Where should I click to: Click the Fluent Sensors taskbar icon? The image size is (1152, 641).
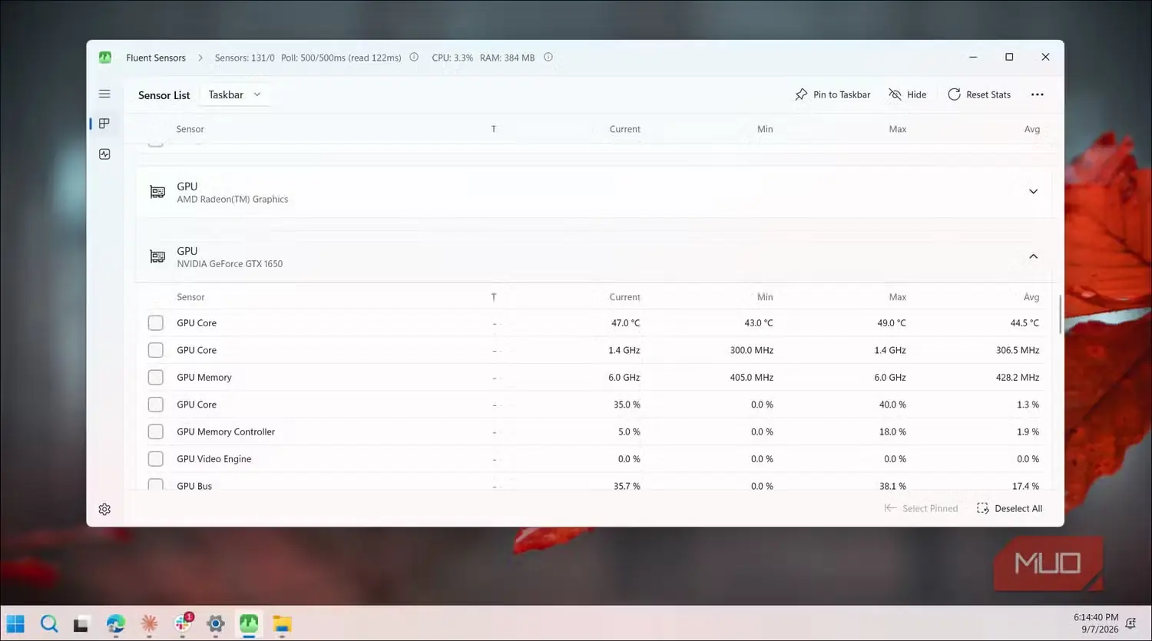tap(249, 623)
